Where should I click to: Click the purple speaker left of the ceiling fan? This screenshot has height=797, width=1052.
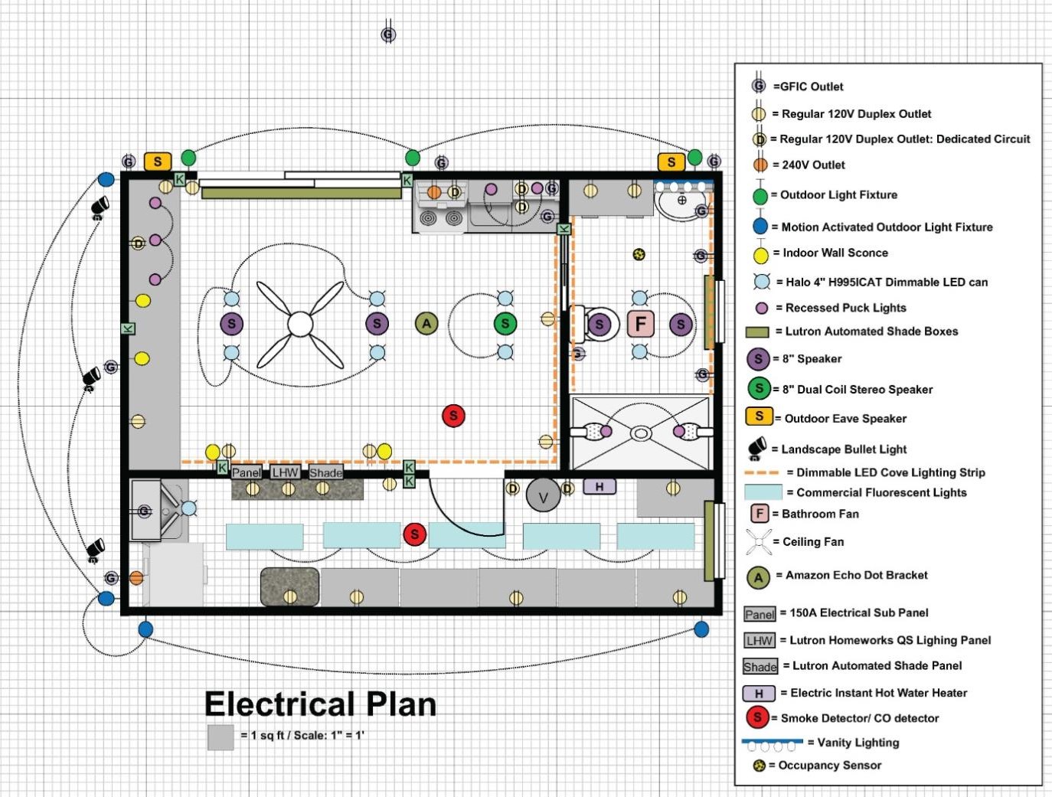231,324
